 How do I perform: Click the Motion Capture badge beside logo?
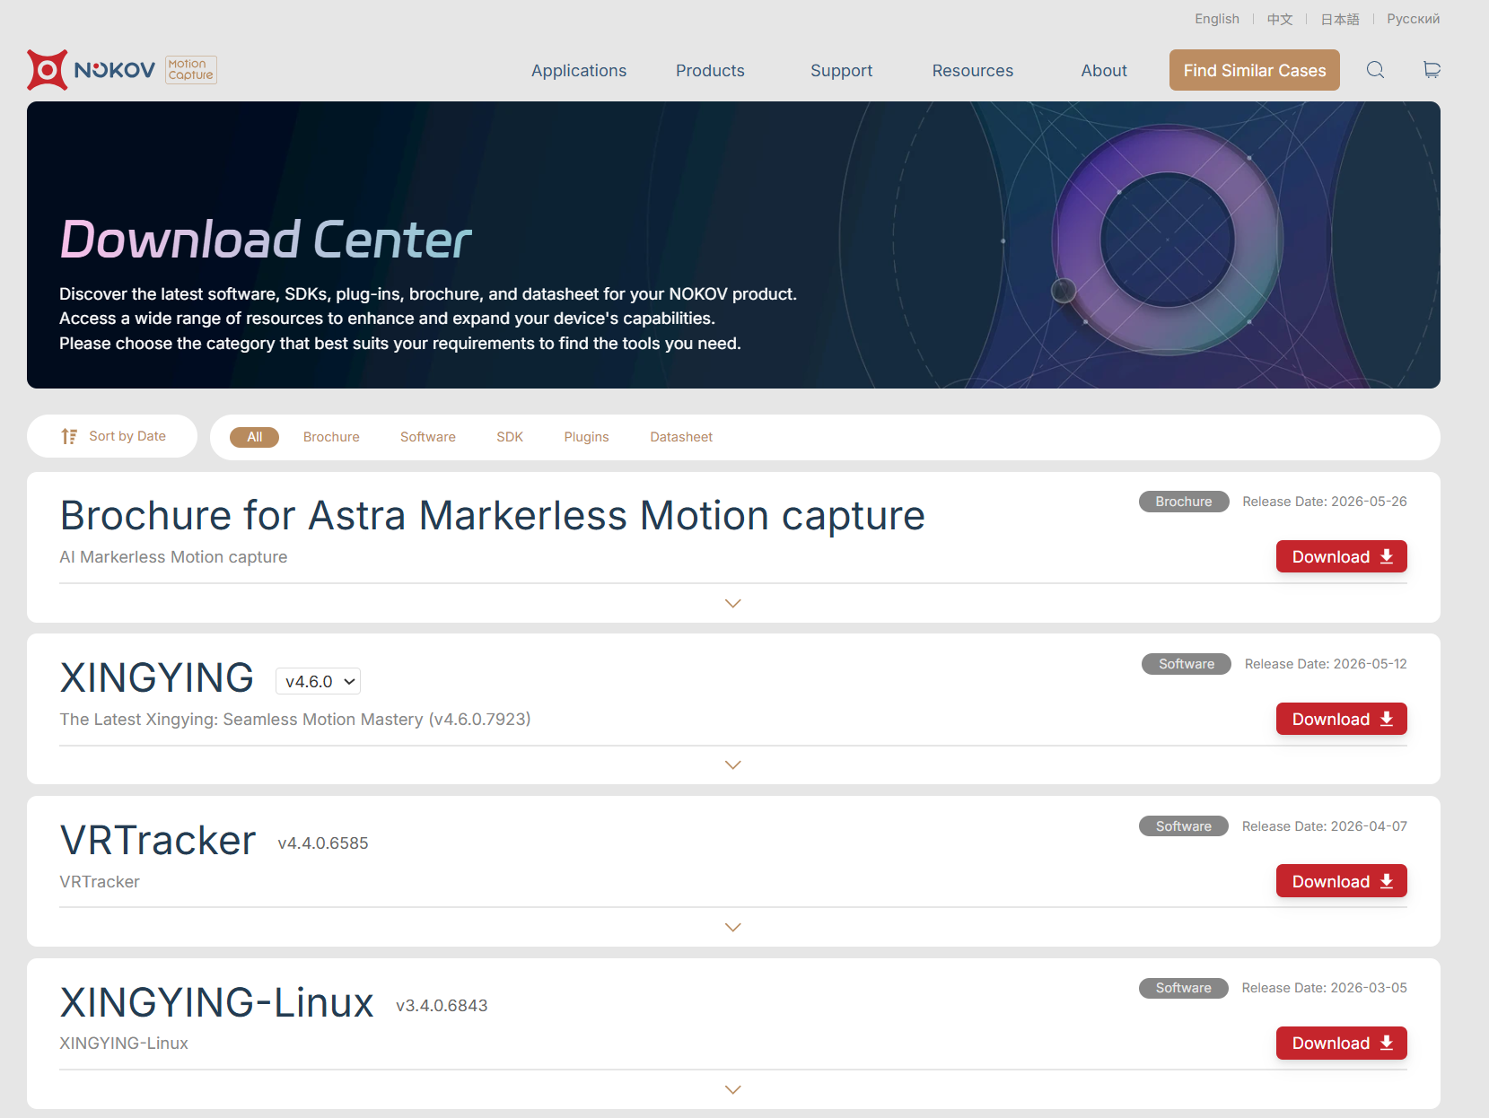click(191, 70)
